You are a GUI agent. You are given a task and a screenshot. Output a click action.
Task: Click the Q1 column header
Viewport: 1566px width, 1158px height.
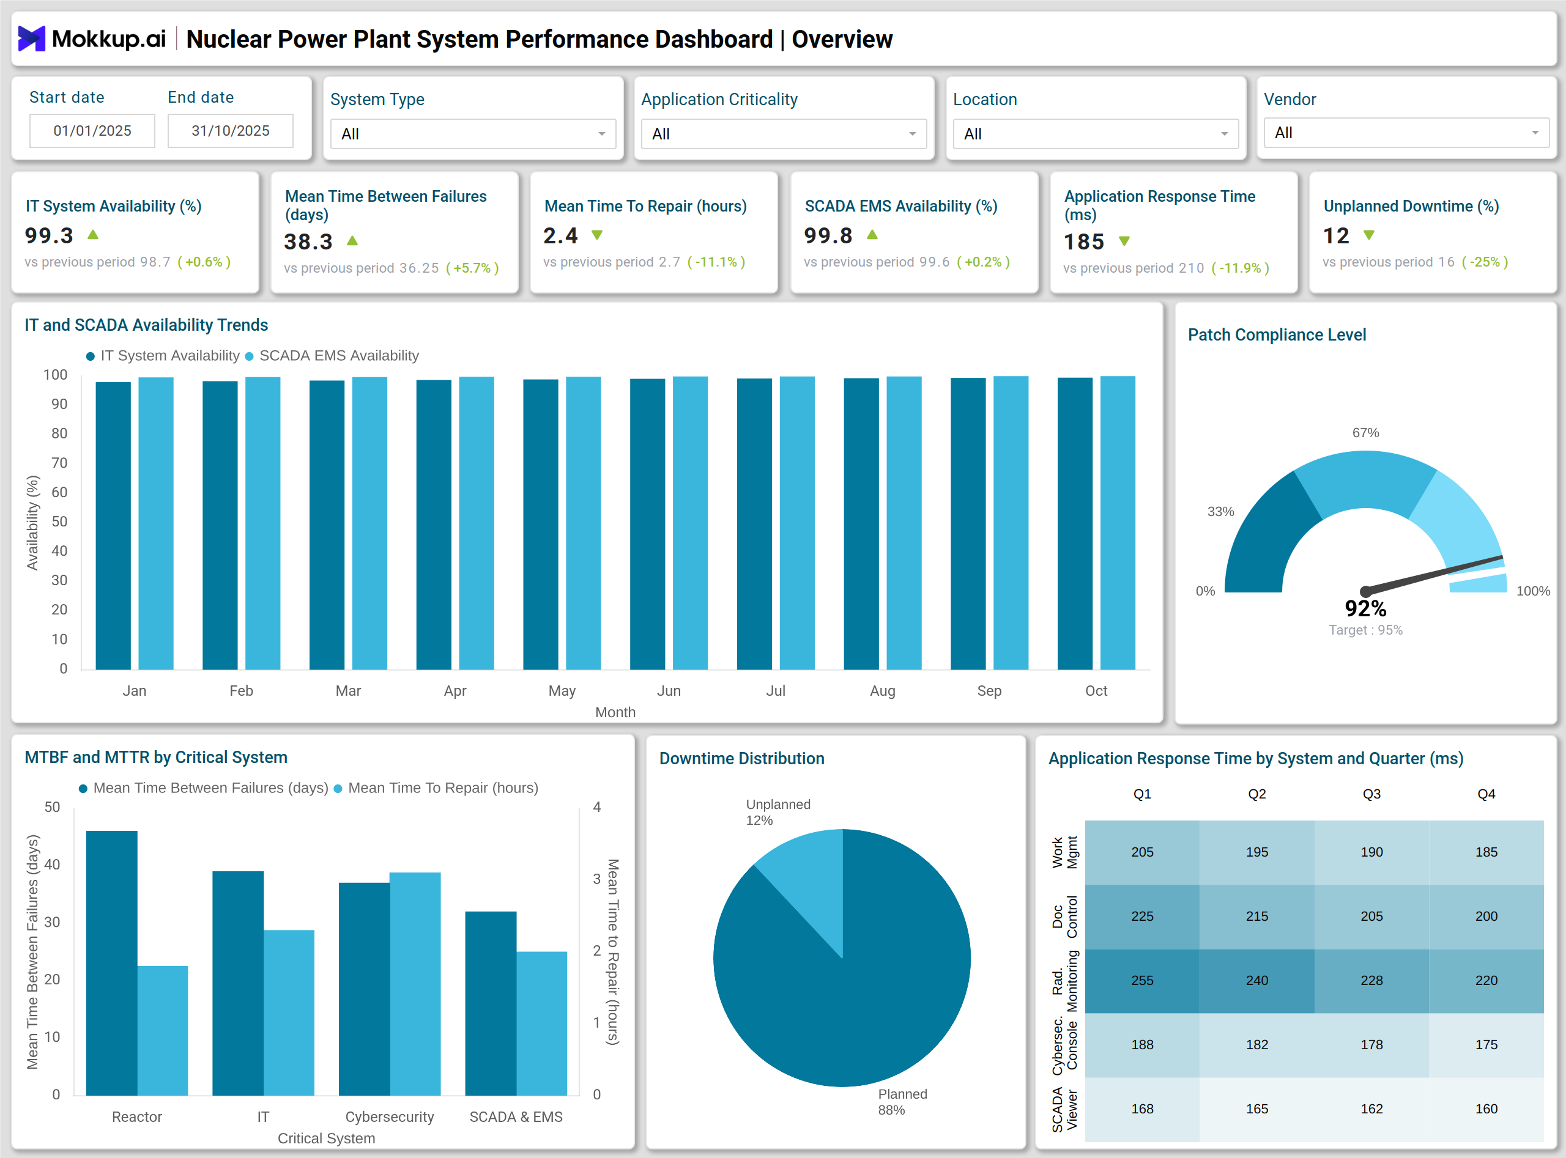click(1143, 794)
